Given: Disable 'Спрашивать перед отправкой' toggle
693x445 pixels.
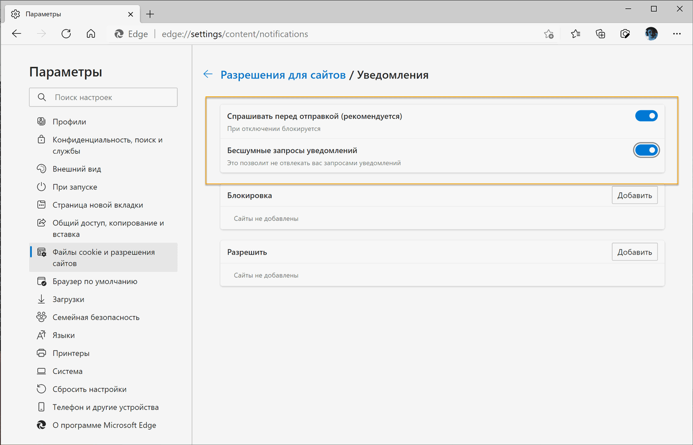Looking at the screenshot, I should click(646, 116).
